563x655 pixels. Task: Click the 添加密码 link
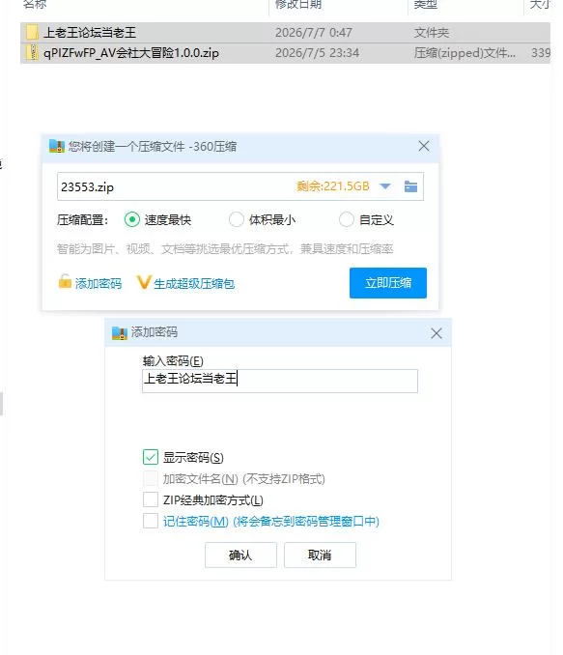point(99,284)
